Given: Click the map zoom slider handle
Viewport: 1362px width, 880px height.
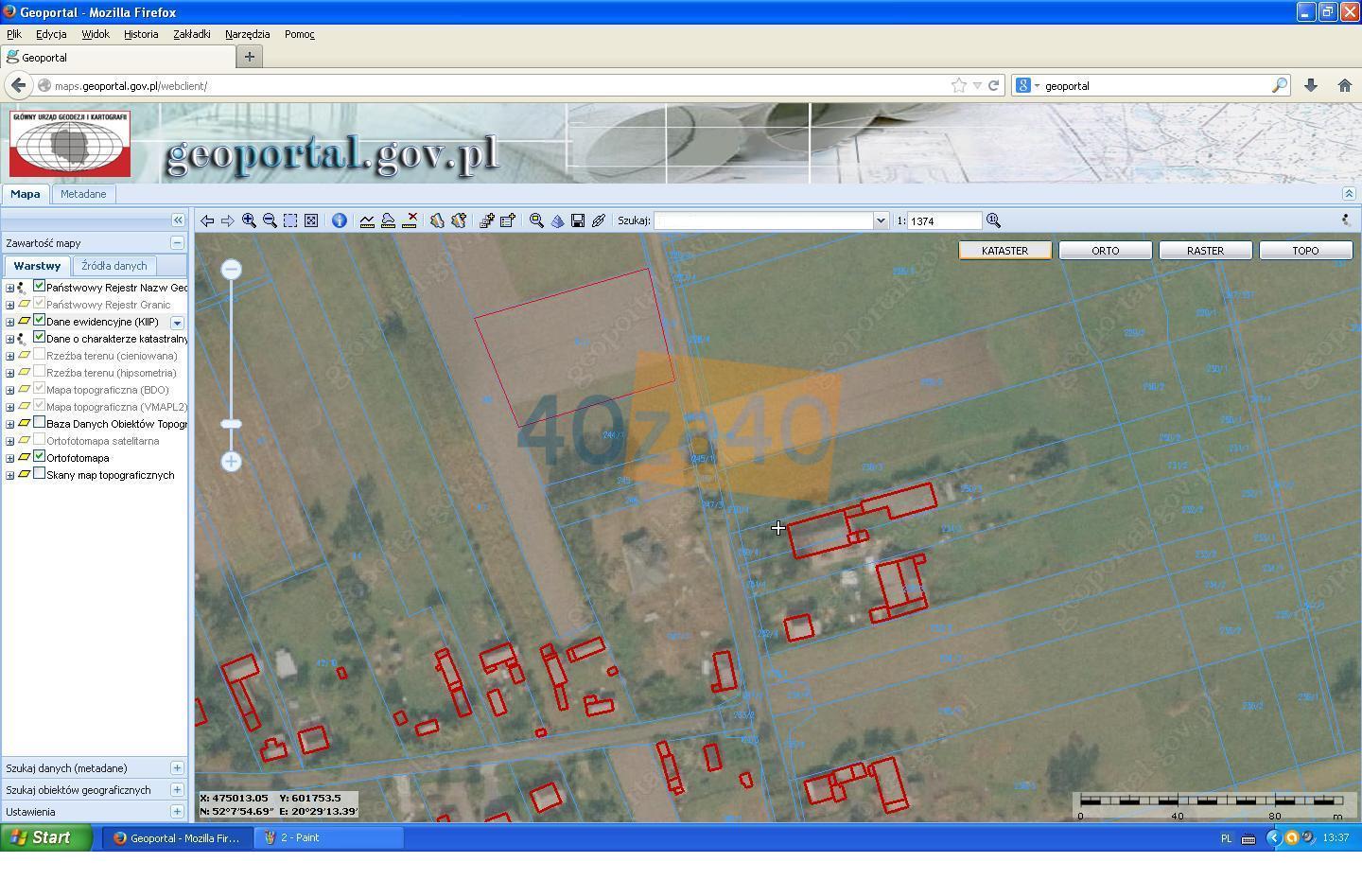Looking at the screenshot, I should [x=232, y=424].
